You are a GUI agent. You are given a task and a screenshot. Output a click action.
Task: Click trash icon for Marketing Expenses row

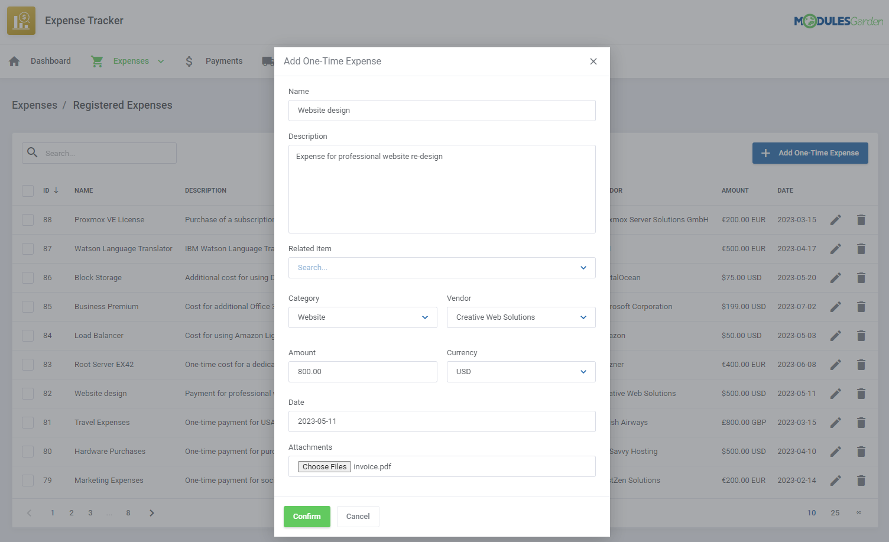click(x=861, y=481)
